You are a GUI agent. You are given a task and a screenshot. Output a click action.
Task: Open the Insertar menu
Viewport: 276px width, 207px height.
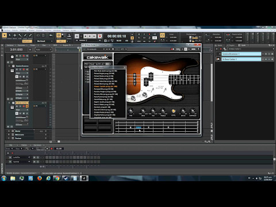pyautogui.click(x=32, y=30)
